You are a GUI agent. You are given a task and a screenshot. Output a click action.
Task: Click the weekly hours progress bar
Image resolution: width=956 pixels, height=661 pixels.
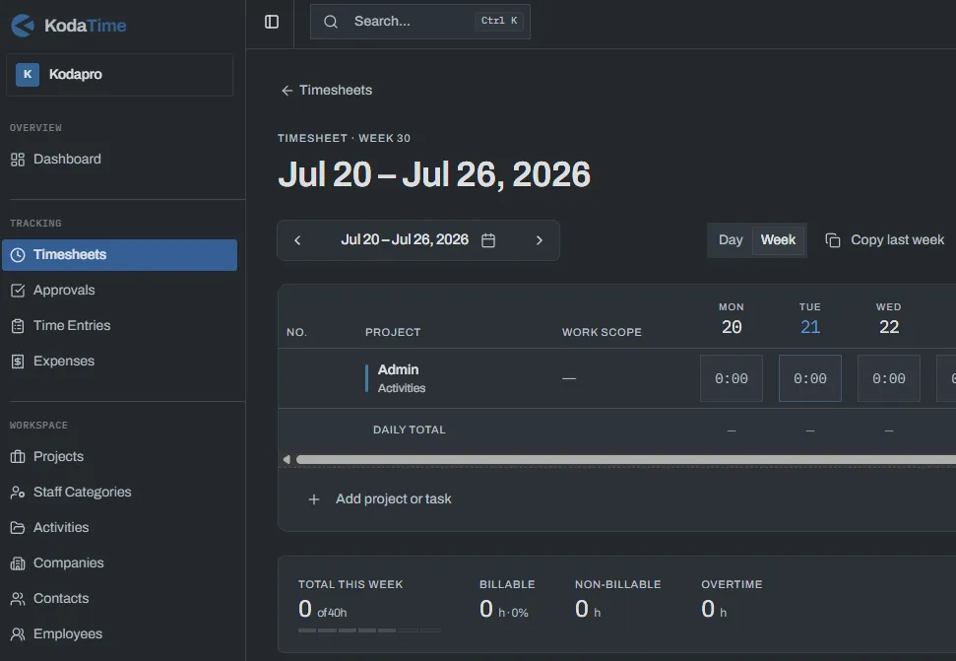pyautogui.click(x=369, y=630)
